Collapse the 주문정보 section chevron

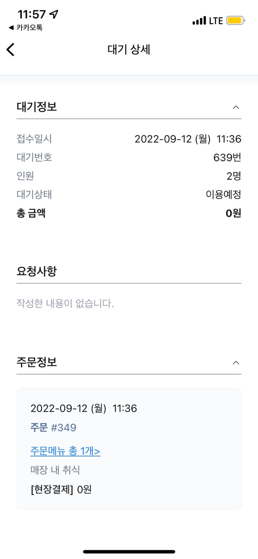coord(236,362)
